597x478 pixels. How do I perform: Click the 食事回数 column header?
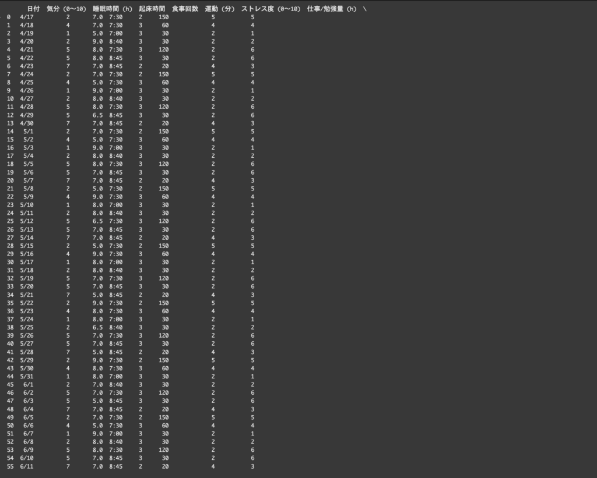click(185, 9)
